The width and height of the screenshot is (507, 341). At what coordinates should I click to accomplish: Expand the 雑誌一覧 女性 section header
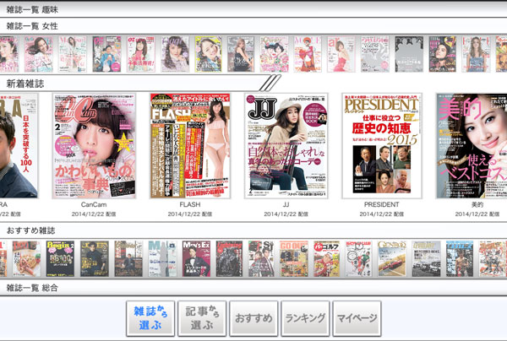[x=253, y=26]
